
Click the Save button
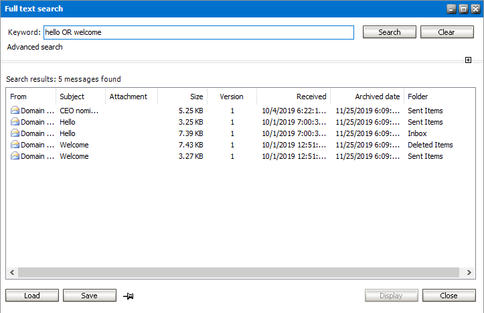coord(90,296)
